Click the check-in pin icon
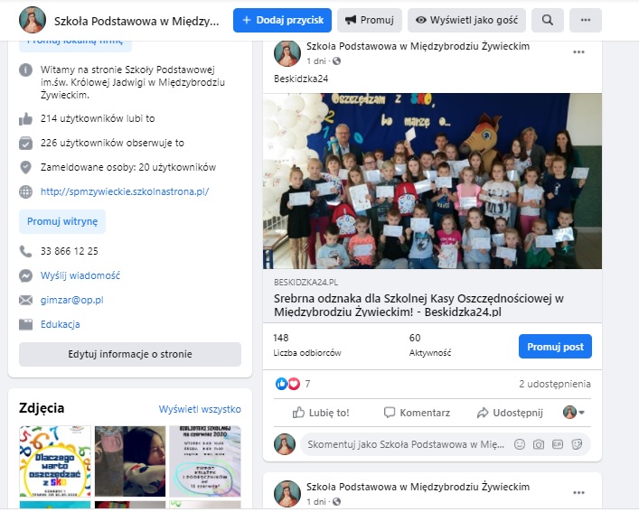Viewport: 639px width, 512px height. 25,167
